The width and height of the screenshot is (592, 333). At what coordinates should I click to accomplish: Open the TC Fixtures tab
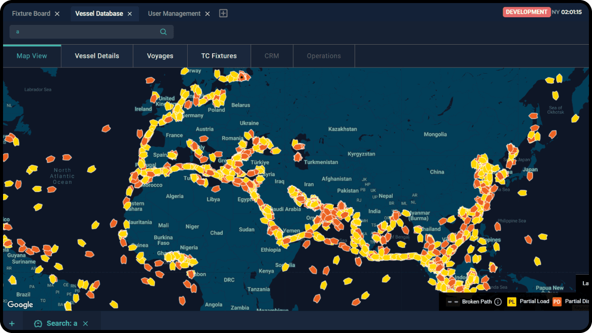(219, 56)
